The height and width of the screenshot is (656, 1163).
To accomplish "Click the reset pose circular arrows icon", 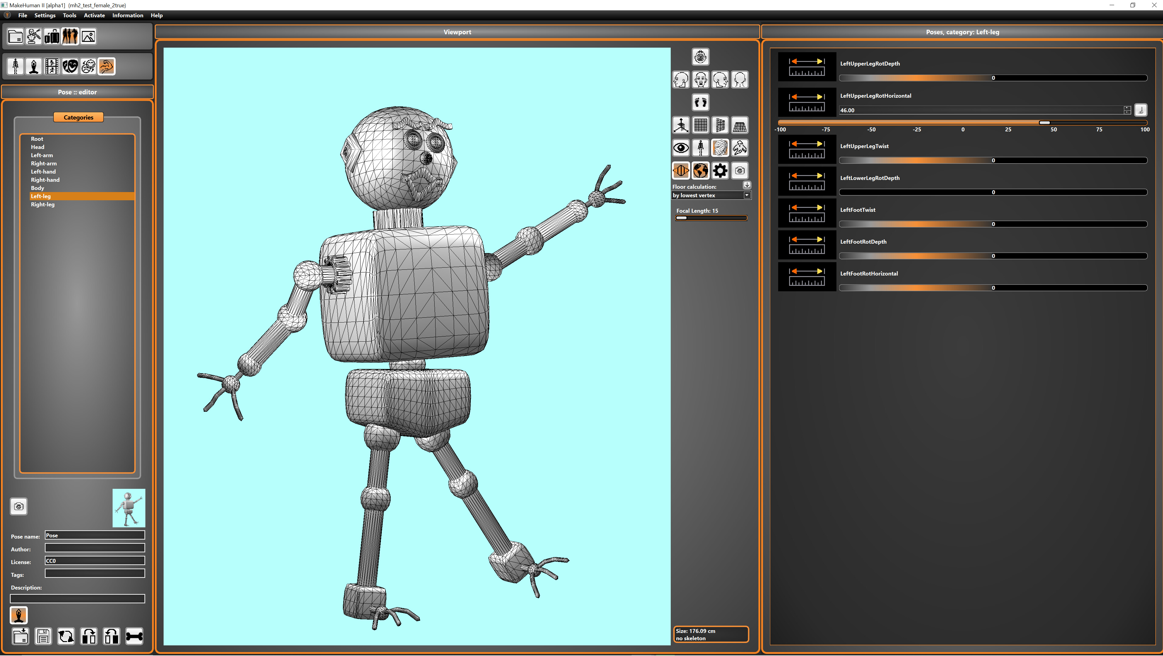I will pos(66,636).
